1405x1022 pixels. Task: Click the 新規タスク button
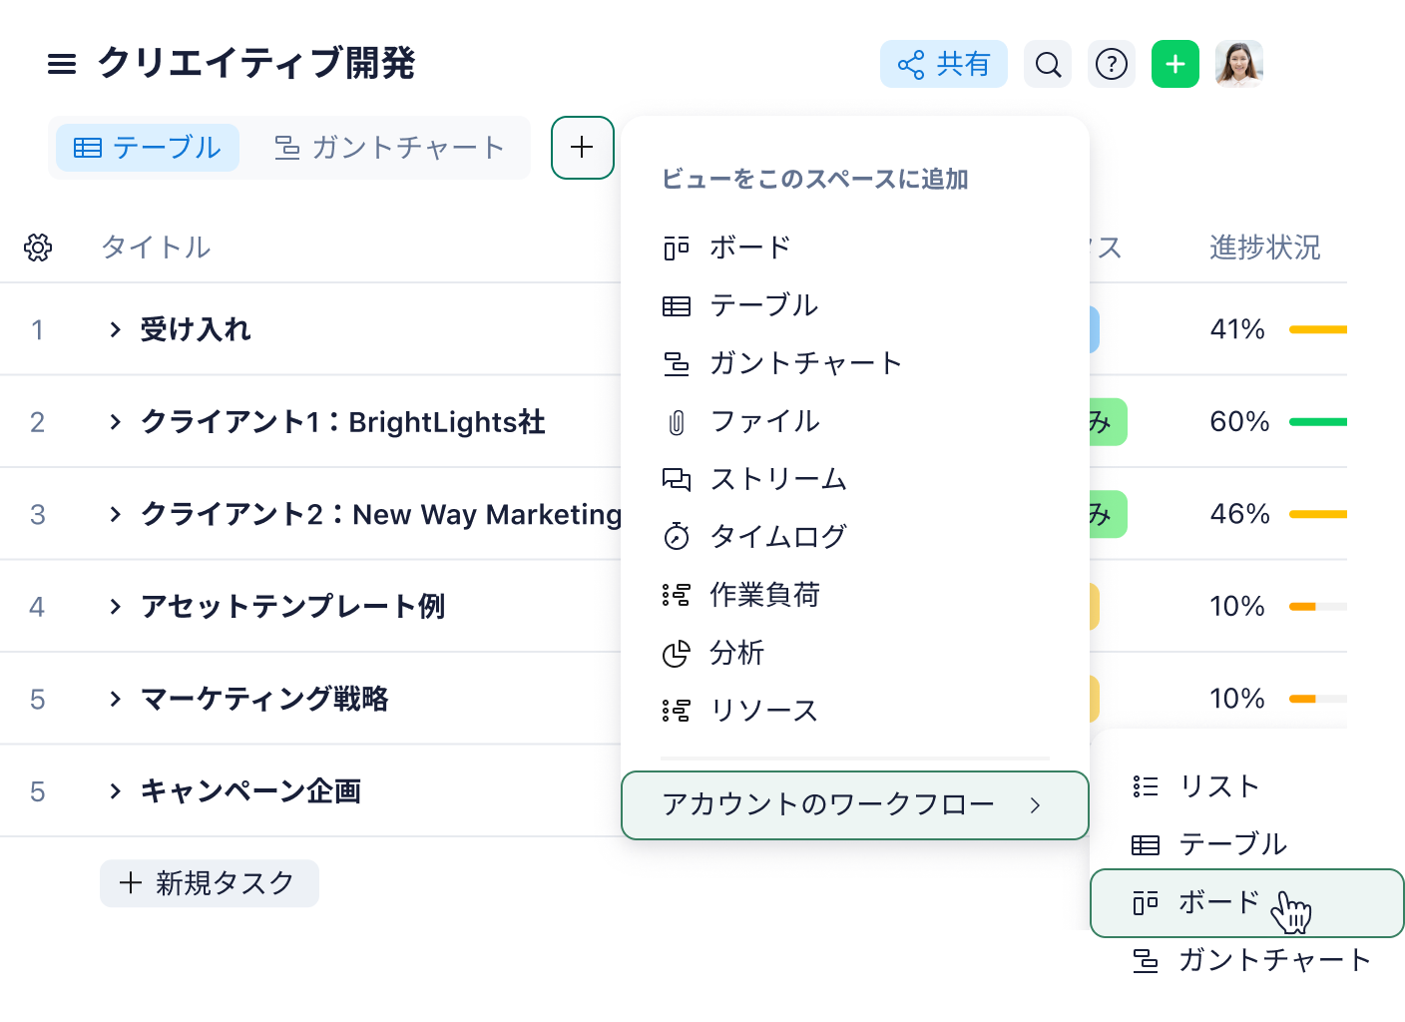click(209, 883)
